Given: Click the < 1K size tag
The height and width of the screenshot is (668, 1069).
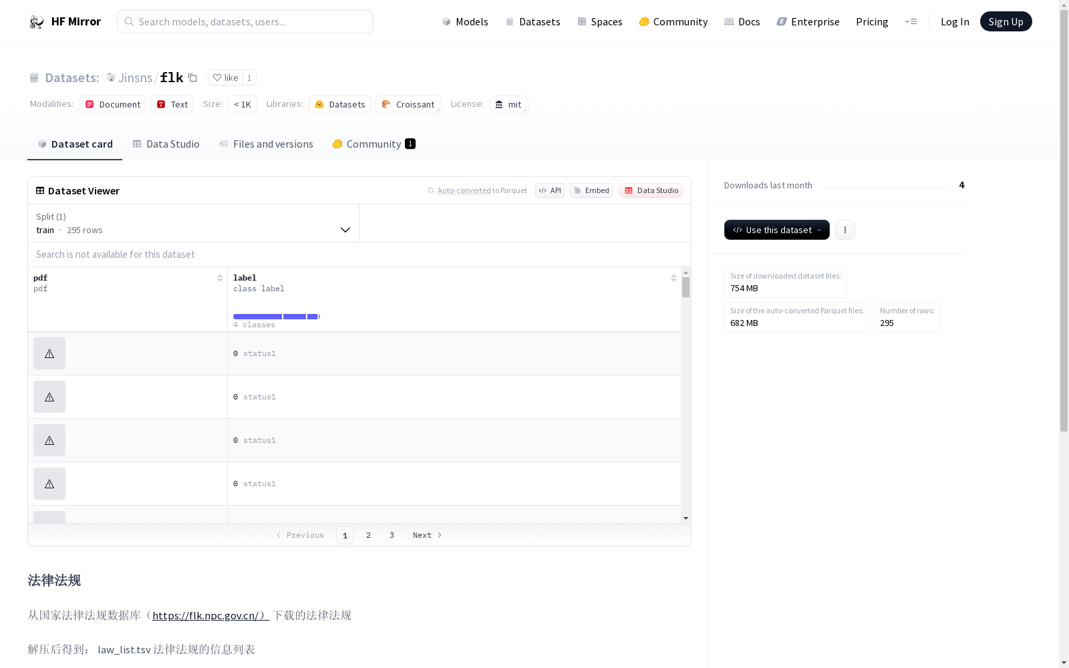Looking at the screenshot, I should coord(243,104).
